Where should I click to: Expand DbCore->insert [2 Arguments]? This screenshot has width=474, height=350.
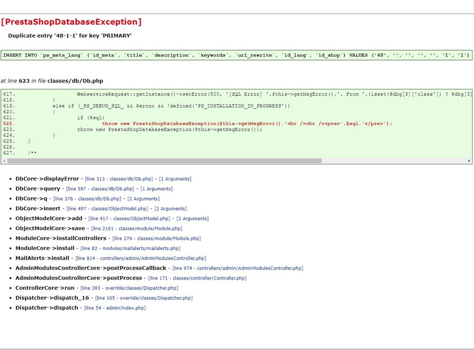tap(171, 209)
